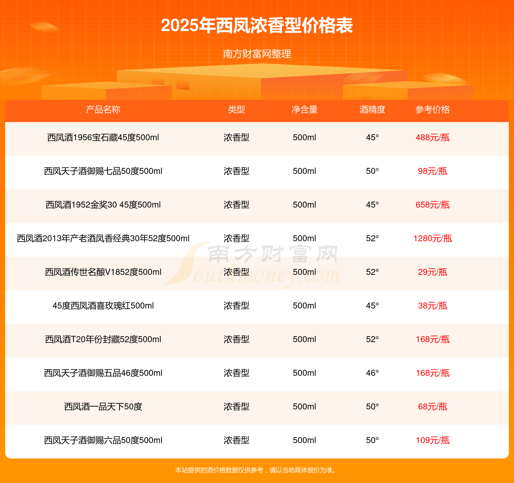
Task: Select 浓香型 in the 1956宝石藏 row
Action: 236,137
